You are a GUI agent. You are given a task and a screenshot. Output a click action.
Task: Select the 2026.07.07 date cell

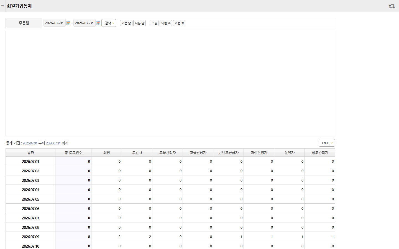pos(30,218)
